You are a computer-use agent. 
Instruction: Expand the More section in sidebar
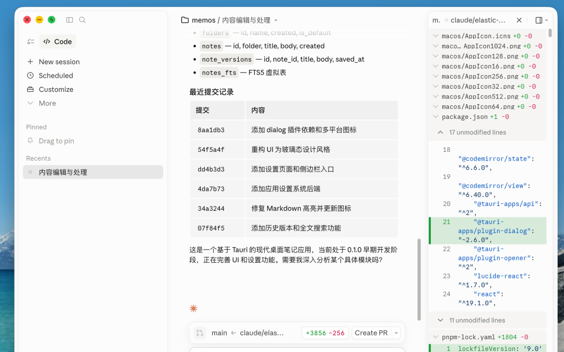(x=47, y=103)
